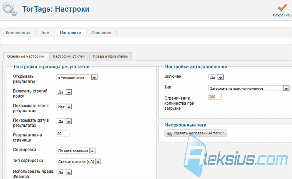
Task: Open the autocomplete Включен dropdown
Action: 216,78
